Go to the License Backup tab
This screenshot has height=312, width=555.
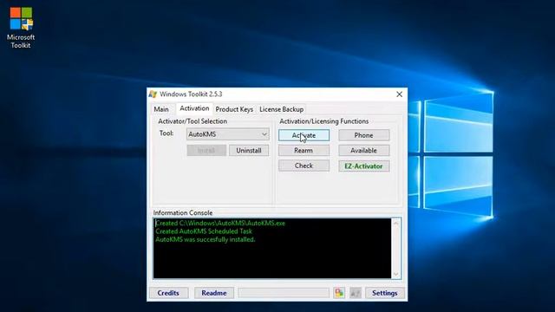(281, 109)
